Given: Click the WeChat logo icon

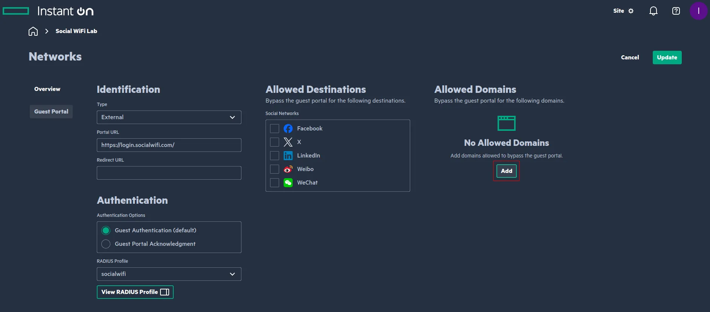Looking at the screenshot, I should [x=288, y=183].
